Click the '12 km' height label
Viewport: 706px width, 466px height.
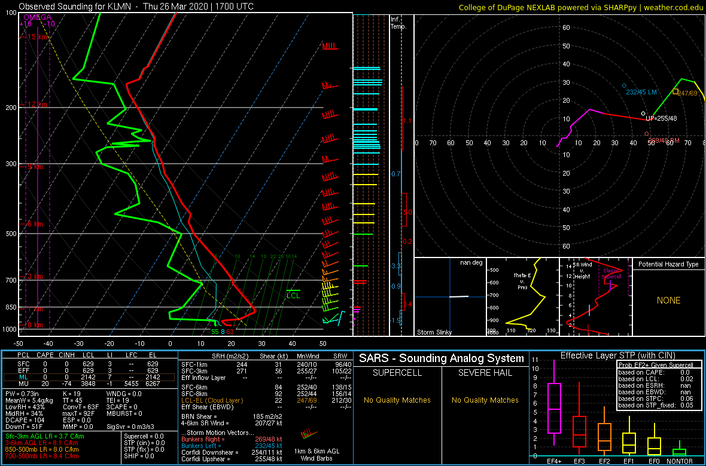tap(37, 105)
